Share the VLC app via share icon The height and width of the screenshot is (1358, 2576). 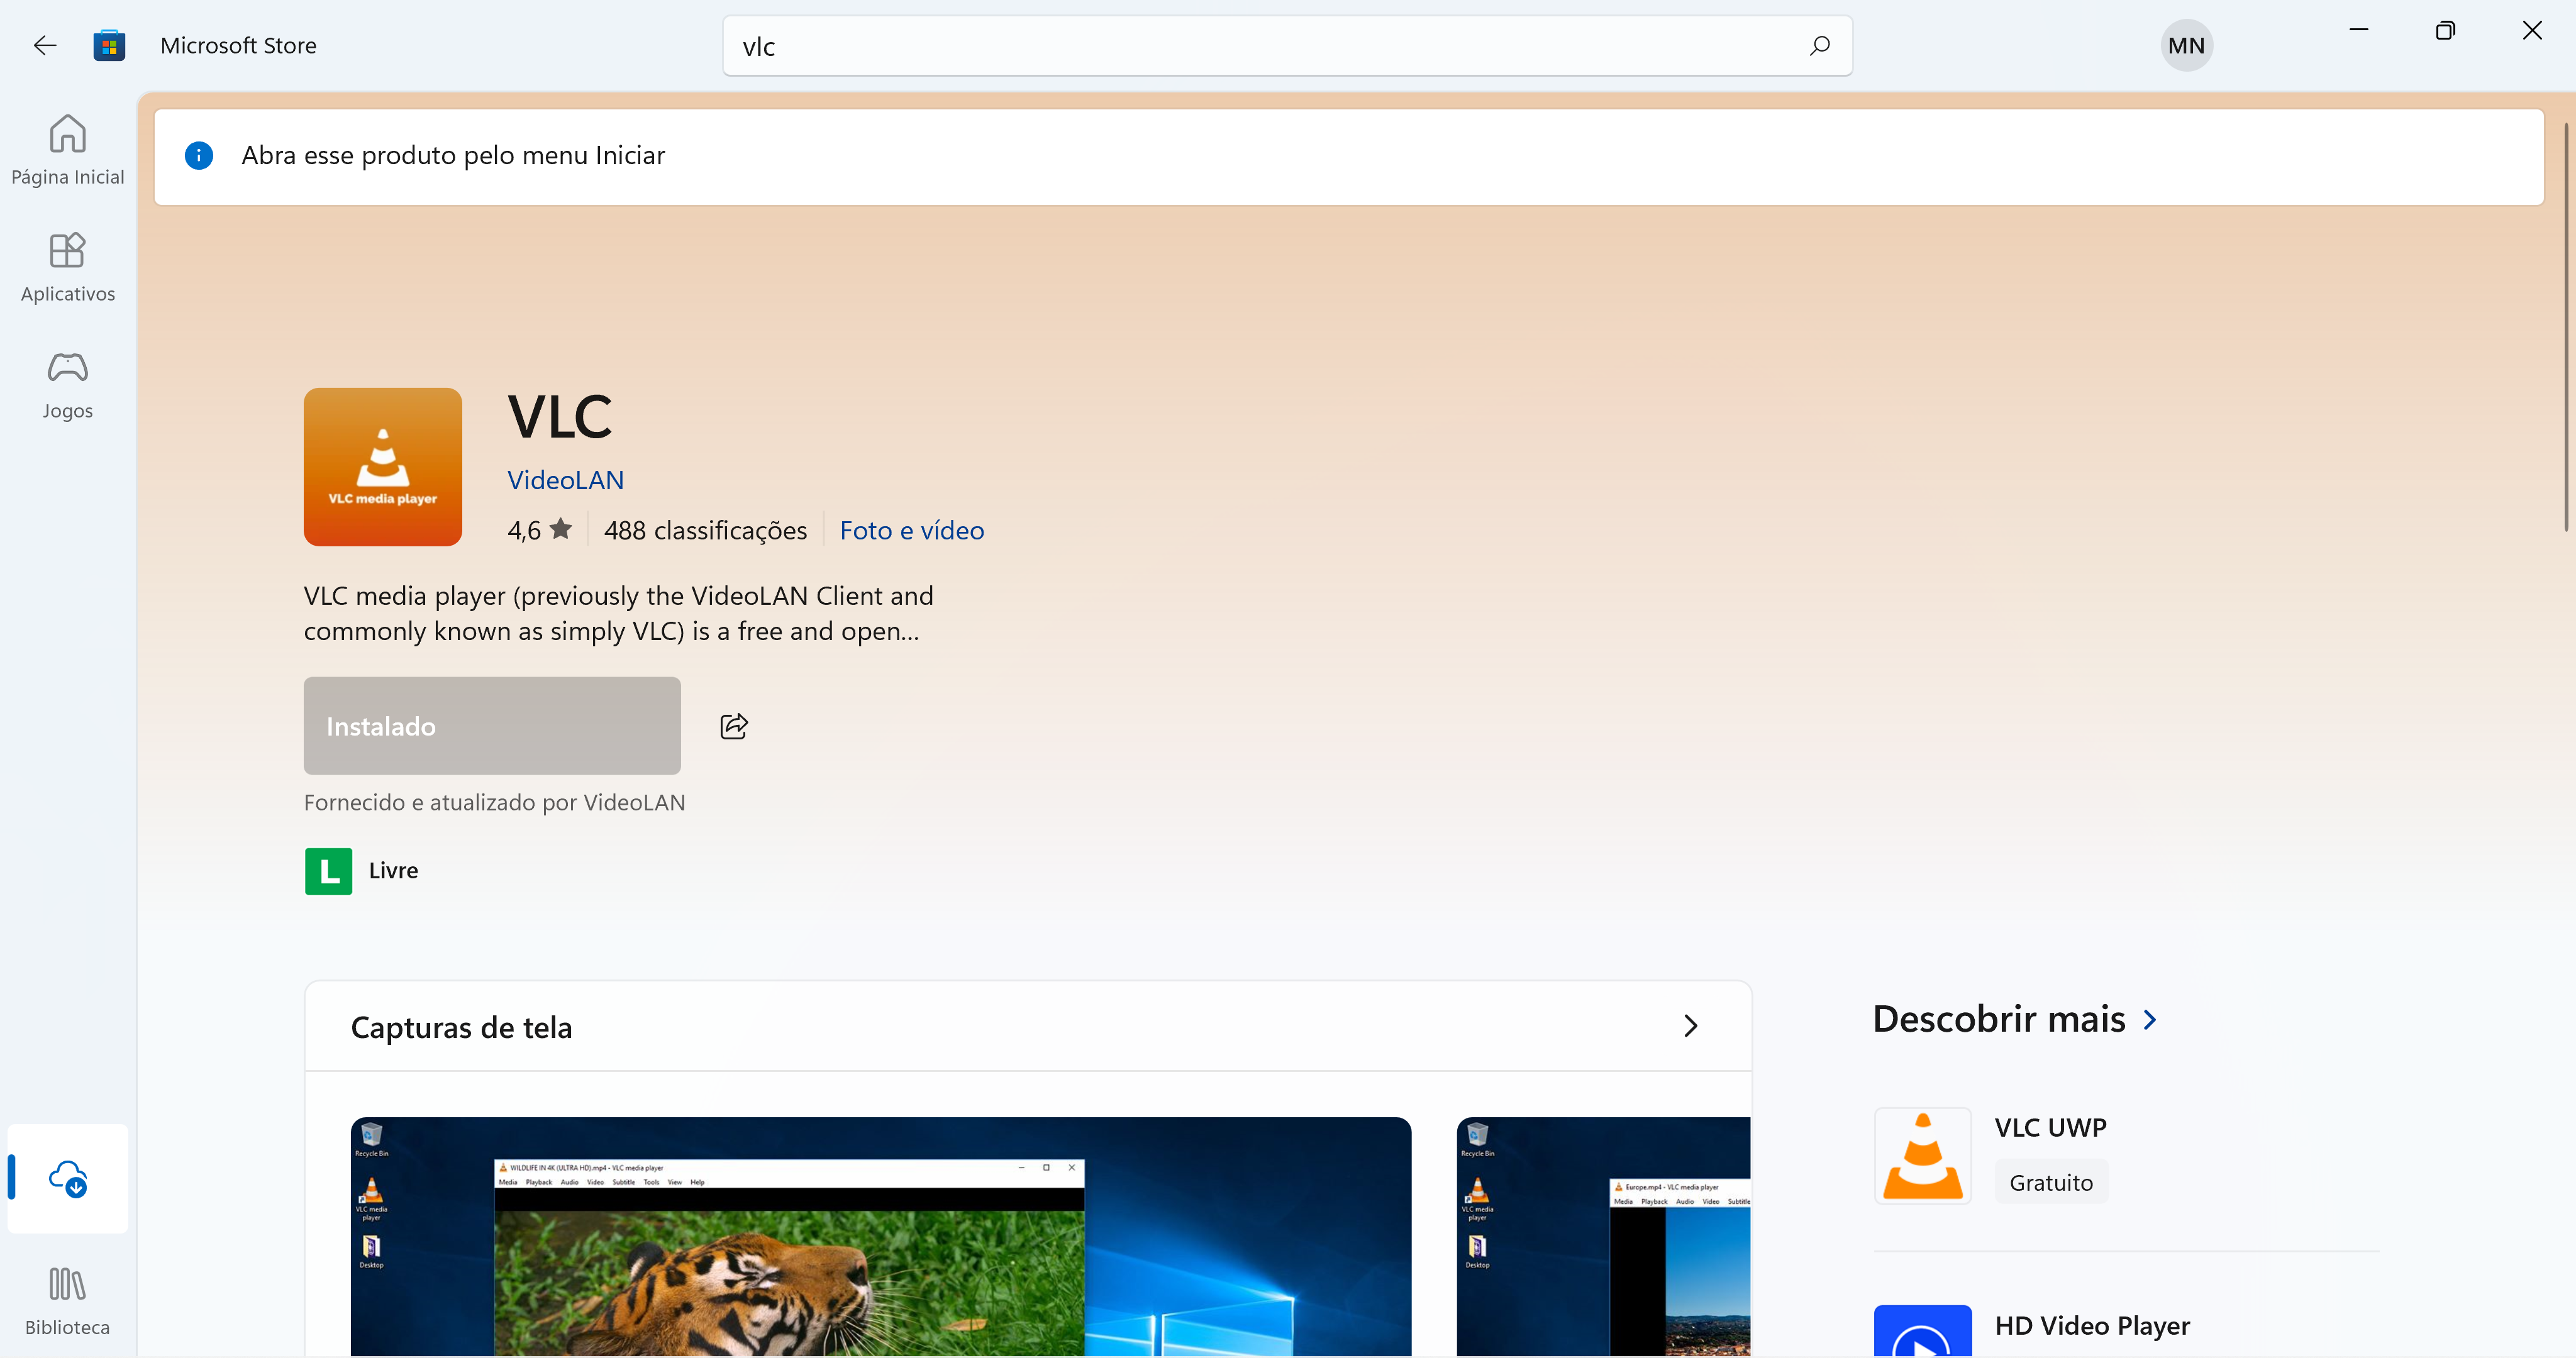(x=734, y=726)
